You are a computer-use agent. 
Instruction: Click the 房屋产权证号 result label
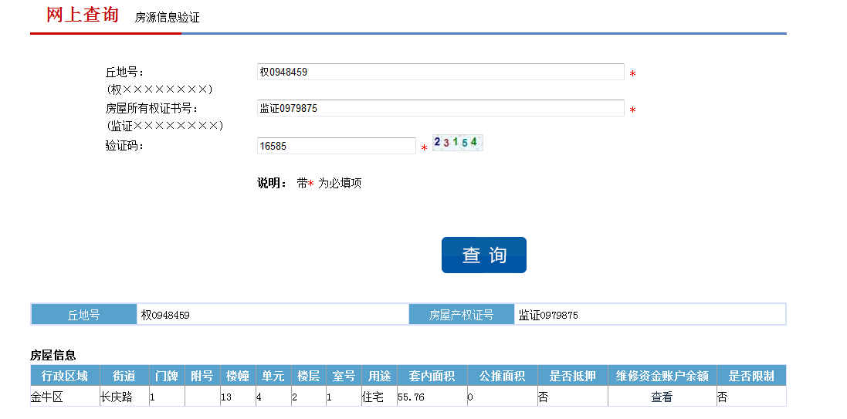click(461, 315)
